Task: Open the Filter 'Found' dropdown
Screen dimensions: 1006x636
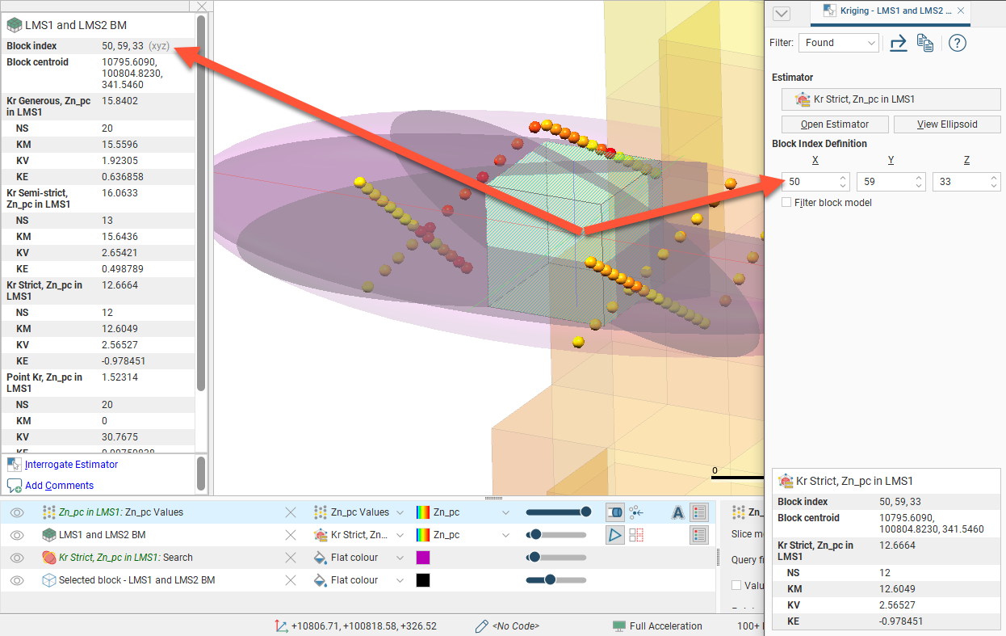Action: coord(838,43)
